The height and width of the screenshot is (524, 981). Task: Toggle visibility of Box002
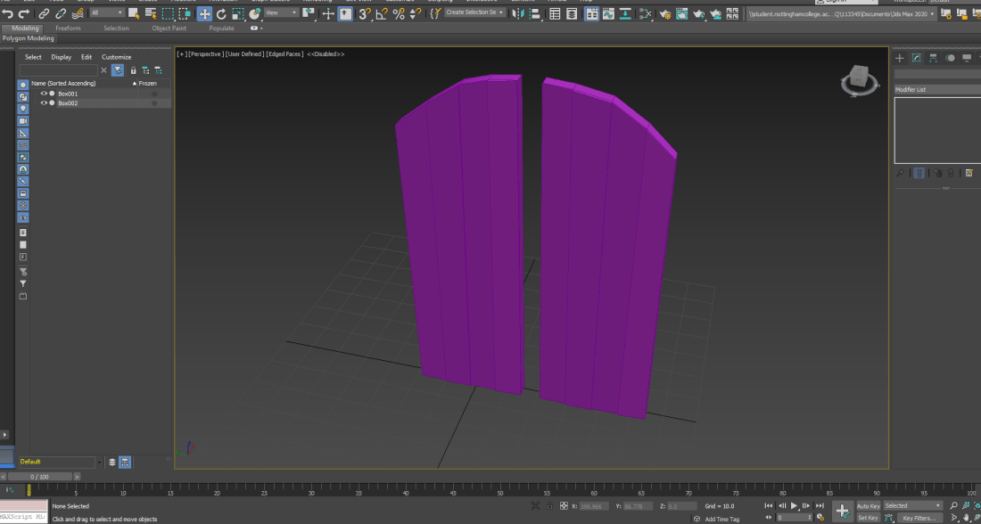tap(44, 103)
